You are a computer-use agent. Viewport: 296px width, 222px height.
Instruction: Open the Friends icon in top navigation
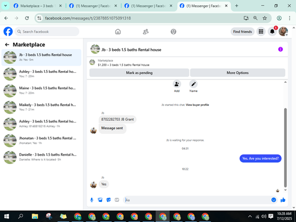pos(146,31)
